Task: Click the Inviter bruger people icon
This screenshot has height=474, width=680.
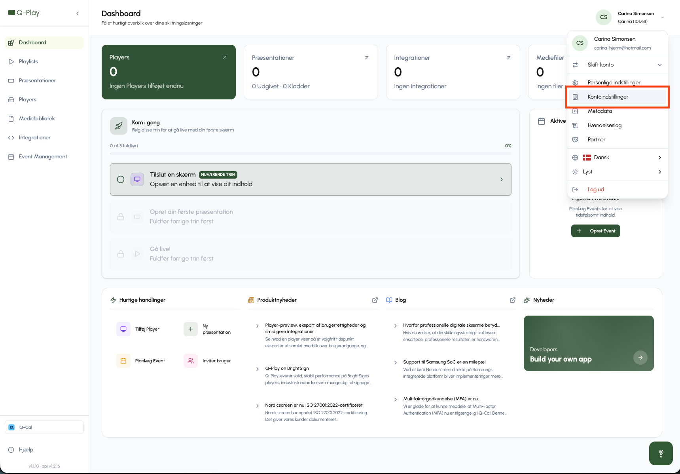Action: pyautogui.click(x=191, y=361)
